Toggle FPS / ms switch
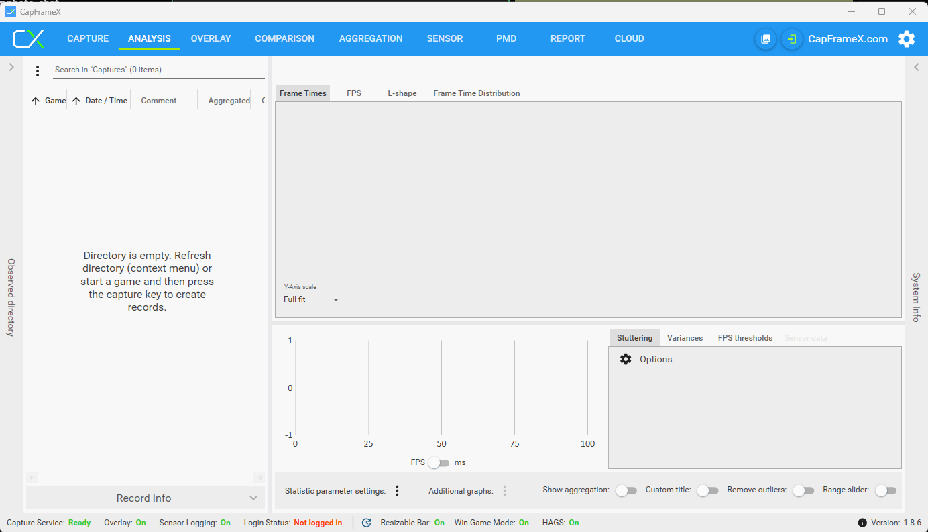This screenshot has width=928, height=532. click(x=439, y=462)
